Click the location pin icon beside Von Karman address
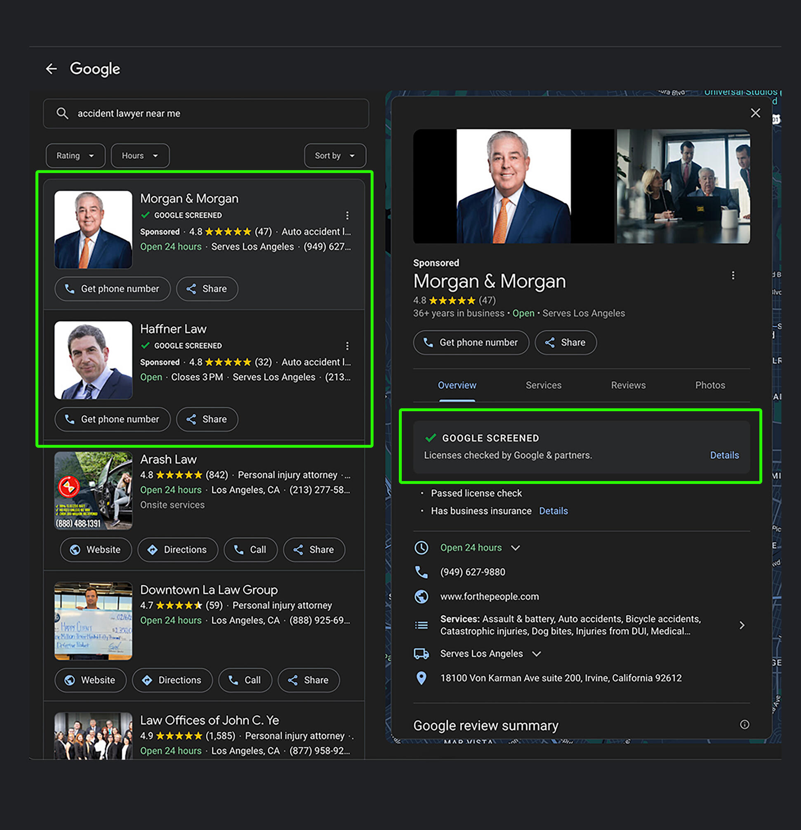Screen dimensions: 801x830 421,678
